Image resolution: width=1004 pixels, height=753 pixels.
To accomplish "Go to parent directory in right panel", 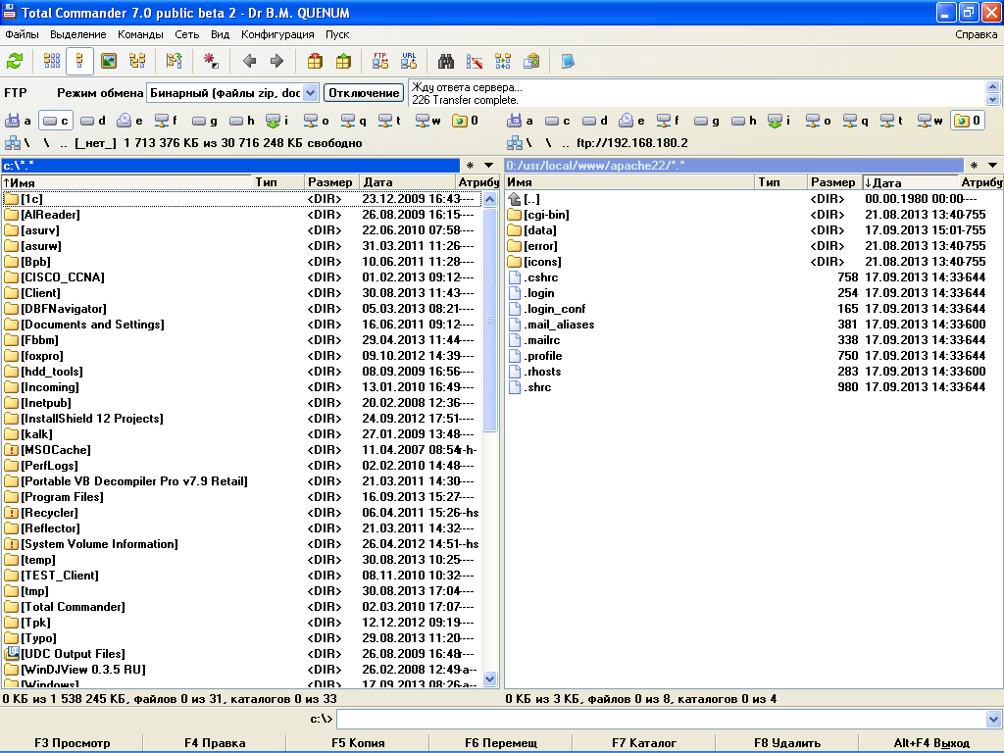I will coord(566,143).
